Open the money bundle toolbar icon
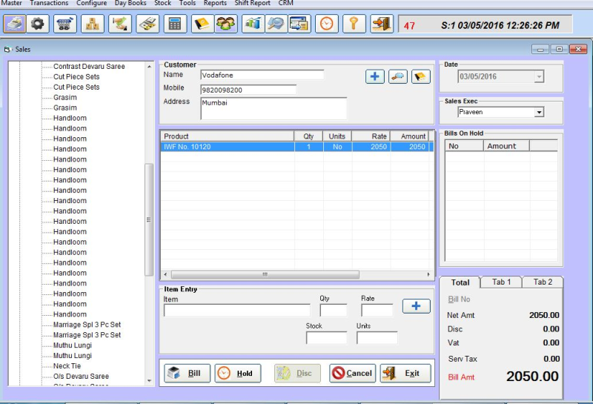 pos(148,24)
